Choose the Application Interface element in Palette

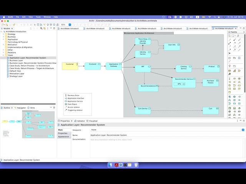(x=239, y=97)
